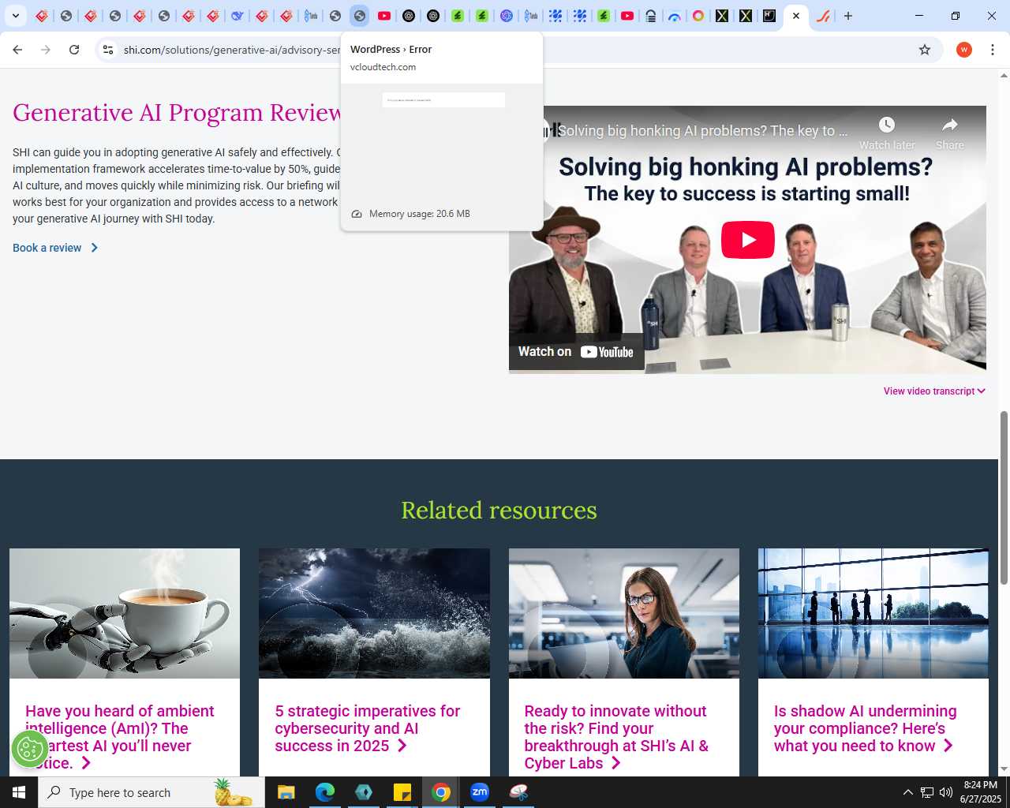Open the silhouettes by window skyline thumbnail
The image size is (1010, 808).
pos(873,613)
